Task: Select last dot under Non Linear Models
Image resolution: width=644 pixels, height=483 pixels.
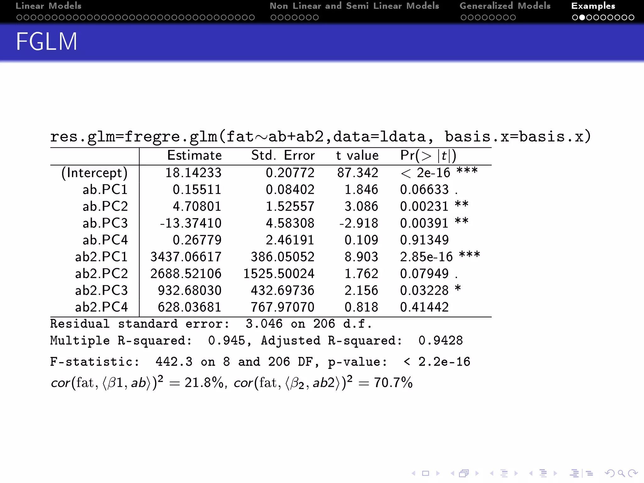Action: (x=316, y=18)
